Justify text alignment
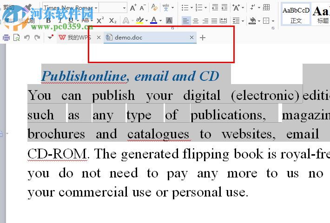The height and width of the screenshot is (223, 330). (x=214, y=21)
